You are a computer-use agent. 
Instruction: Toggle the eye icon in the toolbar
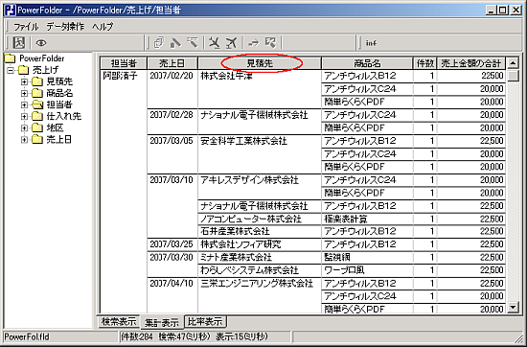click(41, 43)
